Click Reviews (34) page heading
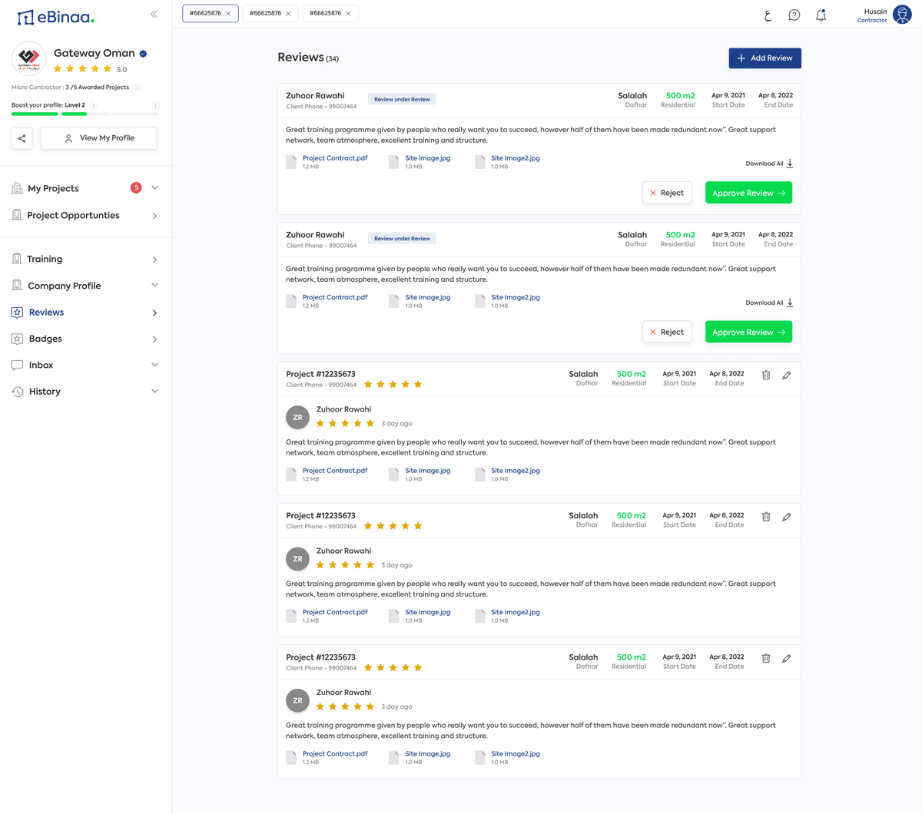The width and height of the screenshot is (922, 814). point(308,58)
